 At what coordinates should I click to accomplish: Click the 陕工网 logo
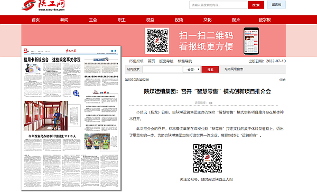[x=43, y=5]
